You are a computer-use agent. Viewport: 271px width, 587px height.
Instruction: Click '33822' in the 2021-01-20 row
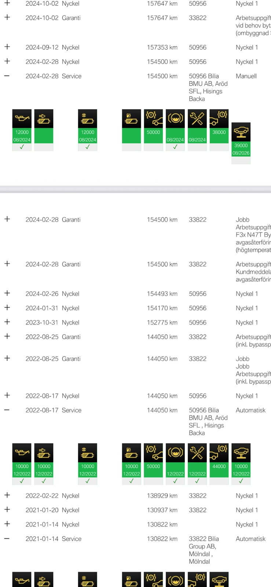click(x=198, y=510)
